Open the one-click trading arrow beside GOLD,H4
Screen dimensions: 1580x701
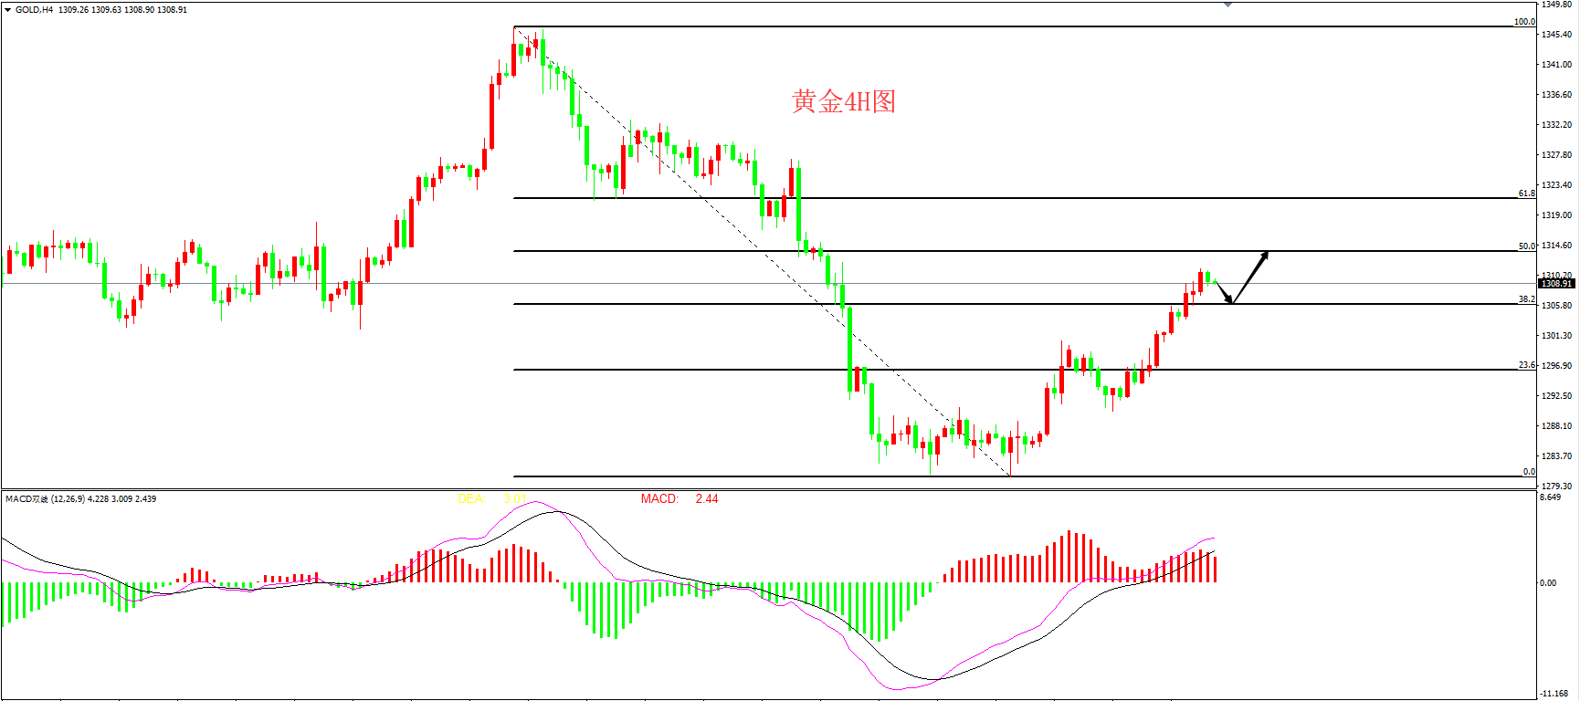[x=8, y=10]
